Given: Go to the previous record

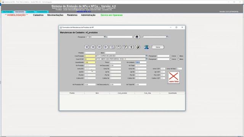Looking at the screenshot, I should [x=93, y=47].
